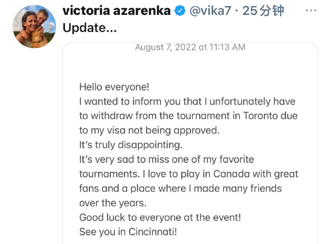Click the August 7, 2022 date header
The image size is (326, 244).
(x=190, y=47)
